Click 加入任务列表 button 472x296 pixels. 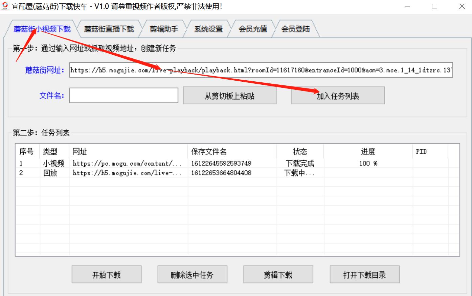tap(338, 96)
